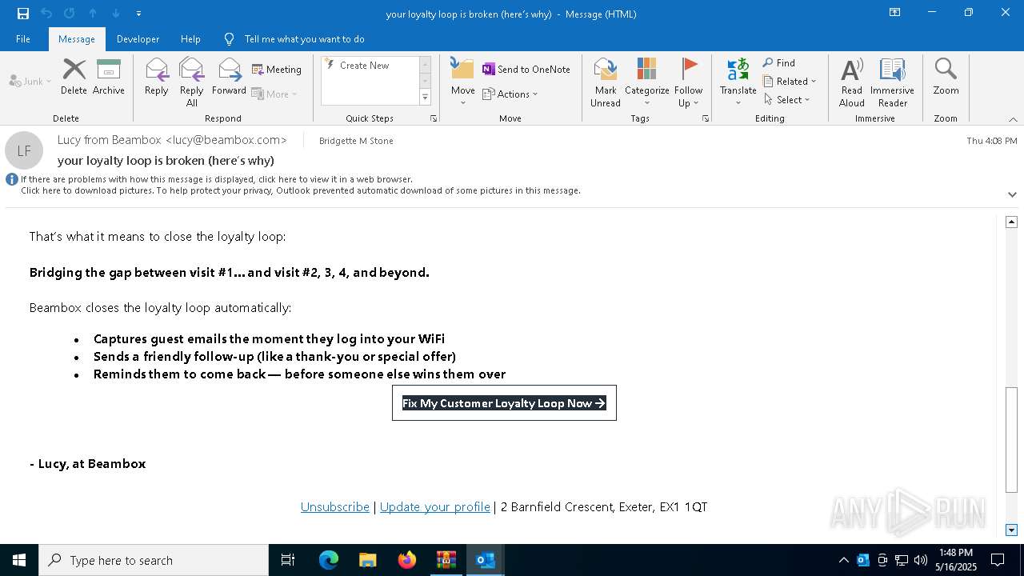Go to previous item with up arrow
Screen dimensions: 1024x576
(x=93, y=14)
